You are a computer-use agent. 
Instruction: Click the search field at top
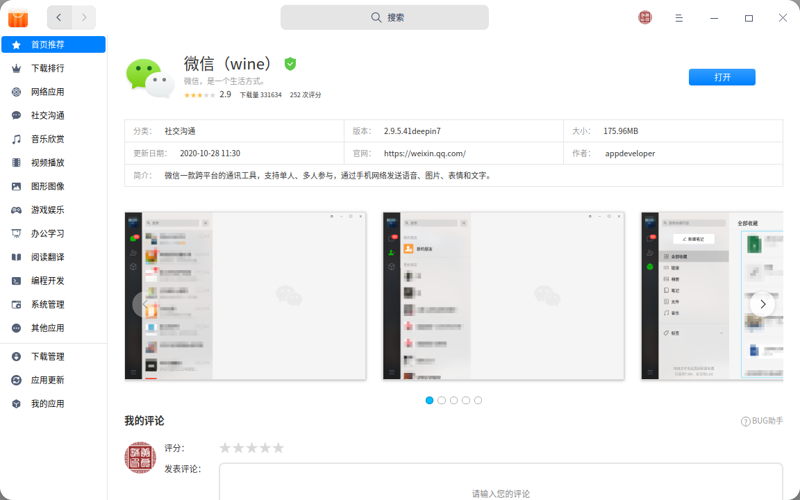point(385,17)
